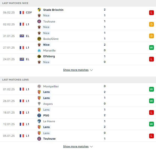Click the French flag next to CDF
The width and height of the screenshot is (156, 151).
(22, 13)
